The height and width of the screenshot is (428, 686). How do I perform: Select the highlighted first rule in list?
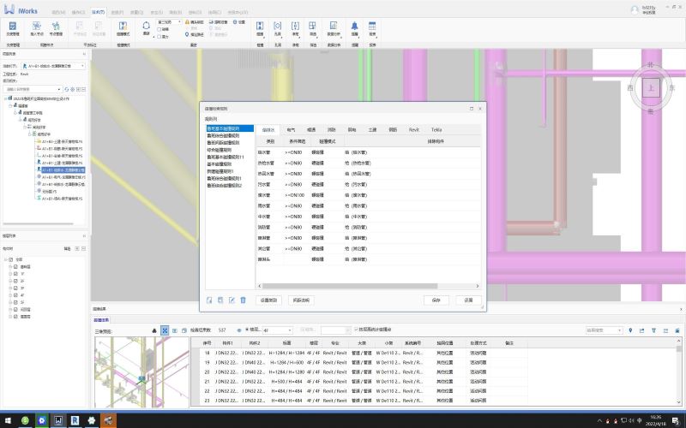(x=230, y=129)
